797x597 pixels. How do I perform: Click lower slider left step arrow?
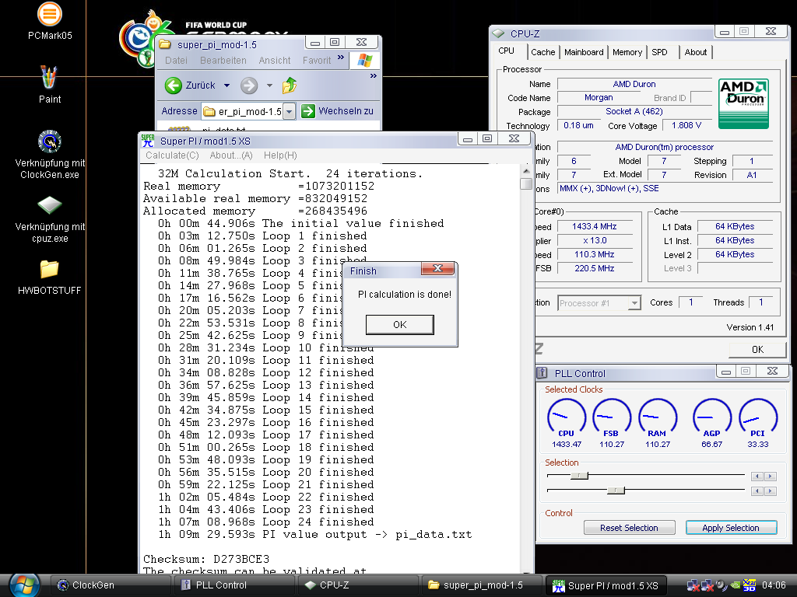(757, 491)
